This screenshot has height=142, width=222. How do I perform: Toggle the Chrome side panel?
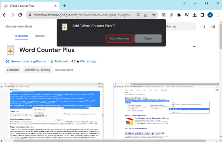[202, 15]
